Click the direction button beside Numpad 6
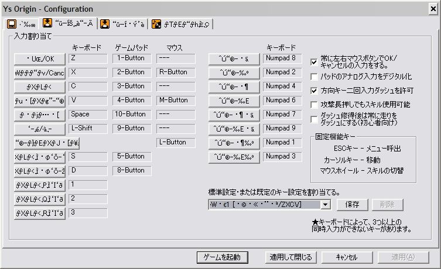441x269 pixels. (234, 101)
